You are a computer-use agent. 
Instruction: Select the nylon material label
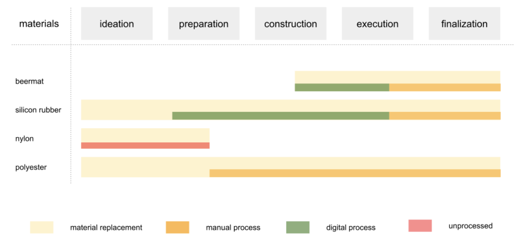tap(25, 139)
